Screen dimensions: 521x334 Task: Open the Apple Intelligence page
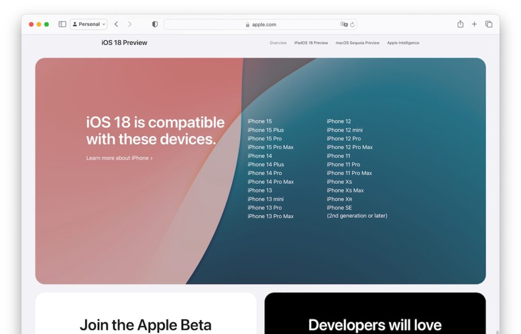pos(402,43)
